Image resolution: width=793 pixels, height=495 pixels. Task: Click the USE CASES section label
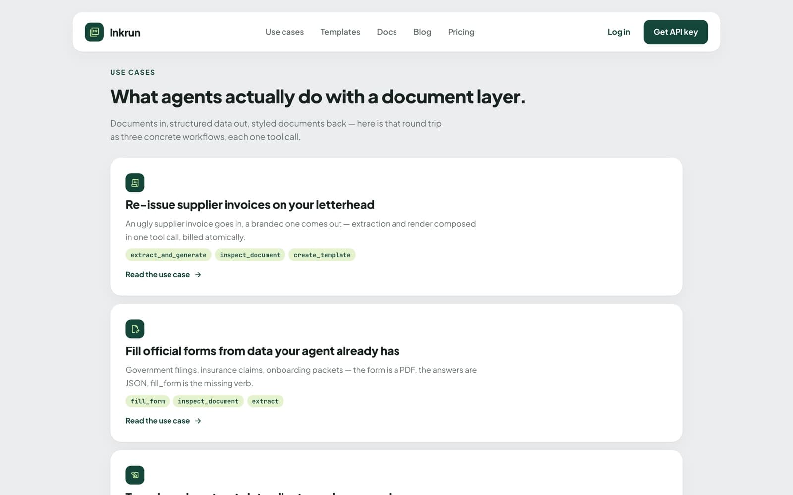tap(132, 72)
